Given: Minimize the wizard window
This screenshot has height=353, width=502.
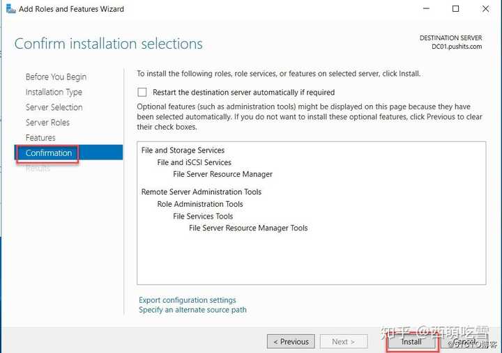Looking at the screenshot, I should pyautogui.click(x=426, y=8).
